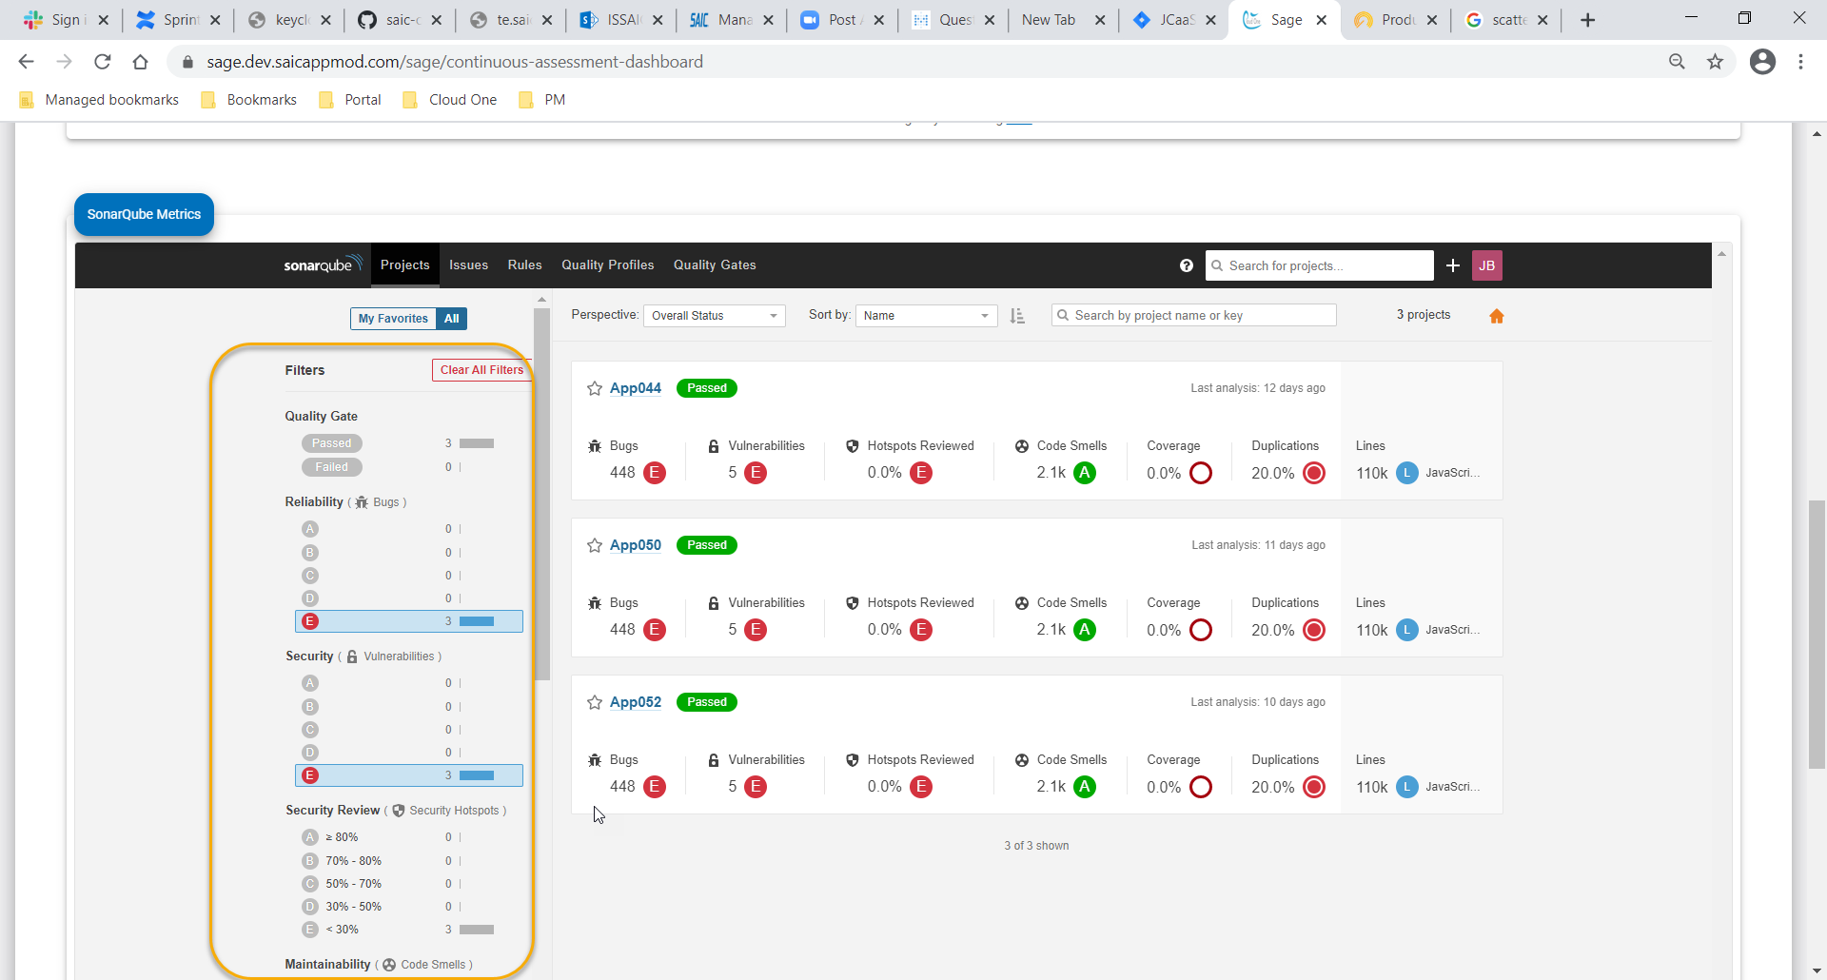Open the SonarQube help question icon
Image resolution: width=1827 pixels, height=980 pixels.
[x=1187, y=265]
